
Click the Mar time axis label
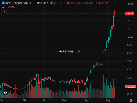coord(64,101)
